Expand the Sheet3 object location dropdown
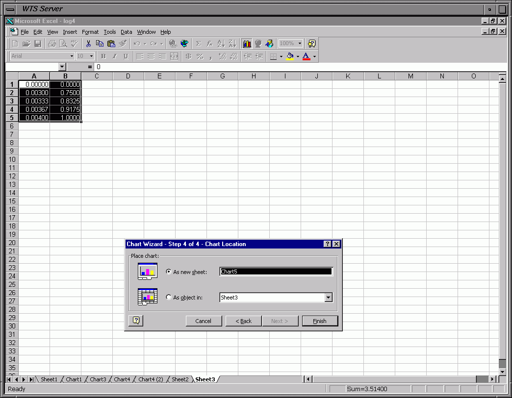 (329, 298)
